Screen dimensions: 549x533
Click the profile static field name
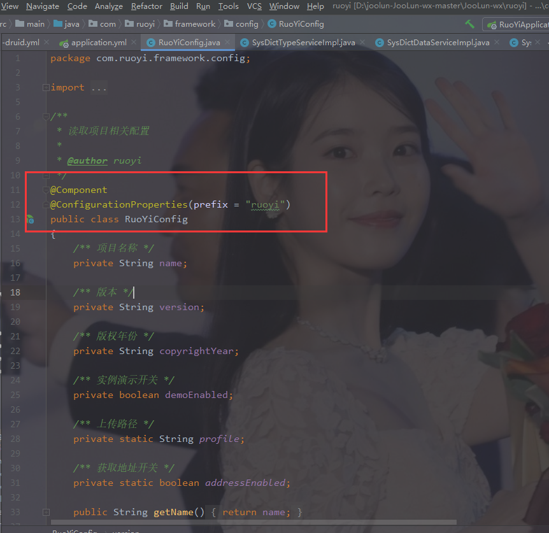click(219, 439)
